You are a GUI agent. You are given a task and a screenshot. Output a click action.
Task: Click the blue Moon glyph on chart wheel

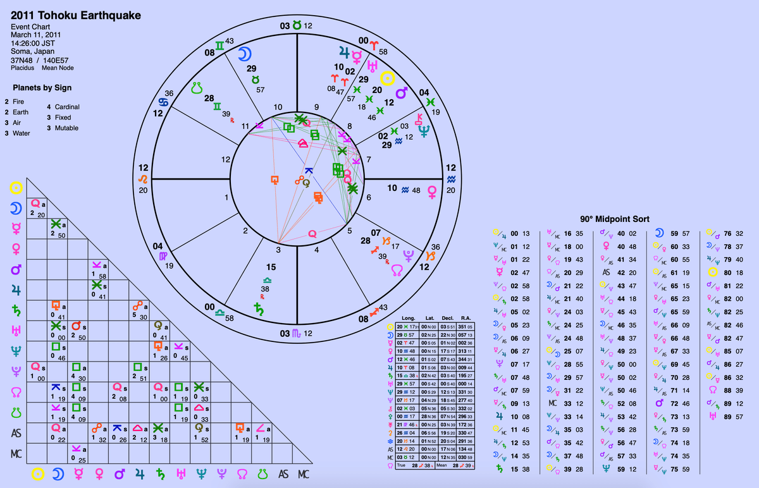click(x=246, y=54)
